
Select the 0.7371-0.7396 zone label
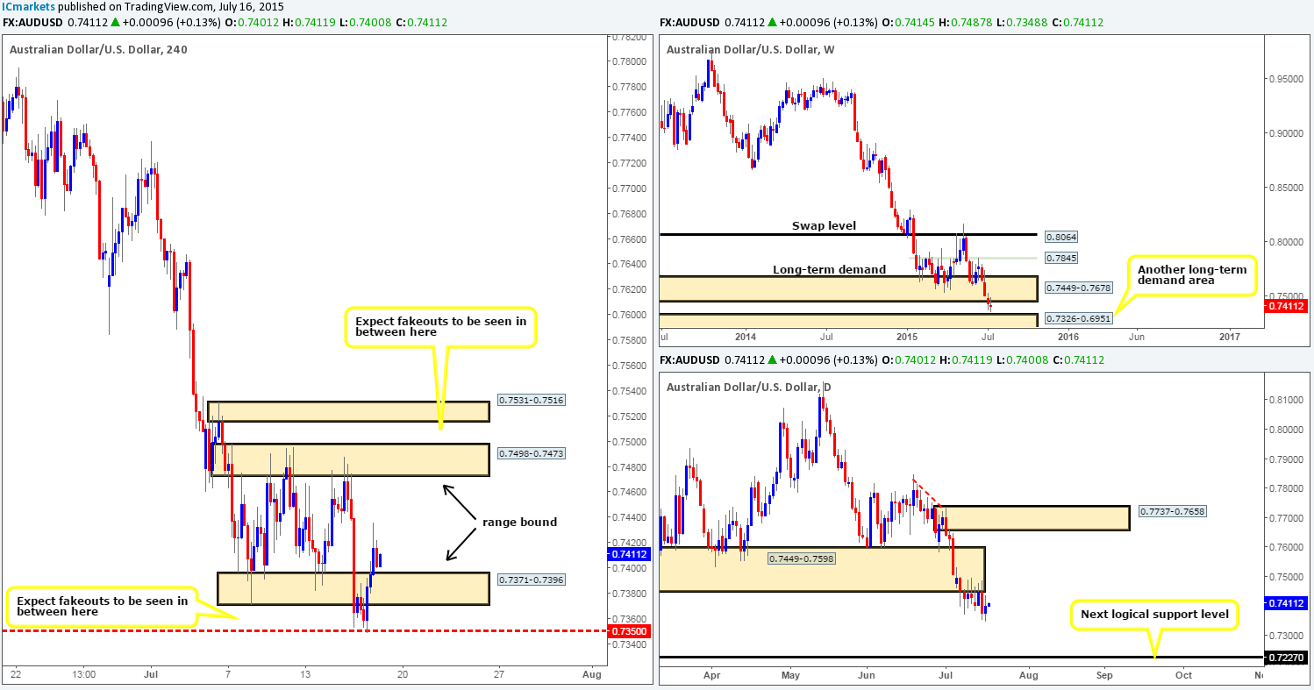click(531, 580)
